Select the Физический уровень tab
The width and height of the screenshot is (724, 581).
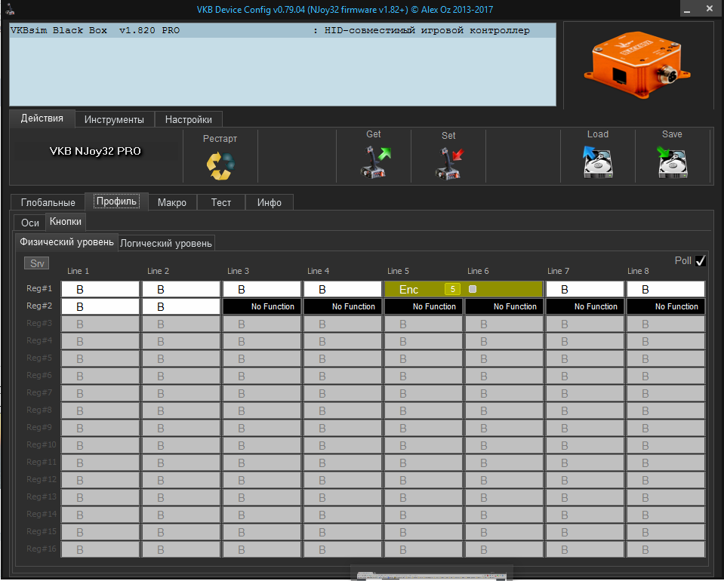(x=66, y=241)
